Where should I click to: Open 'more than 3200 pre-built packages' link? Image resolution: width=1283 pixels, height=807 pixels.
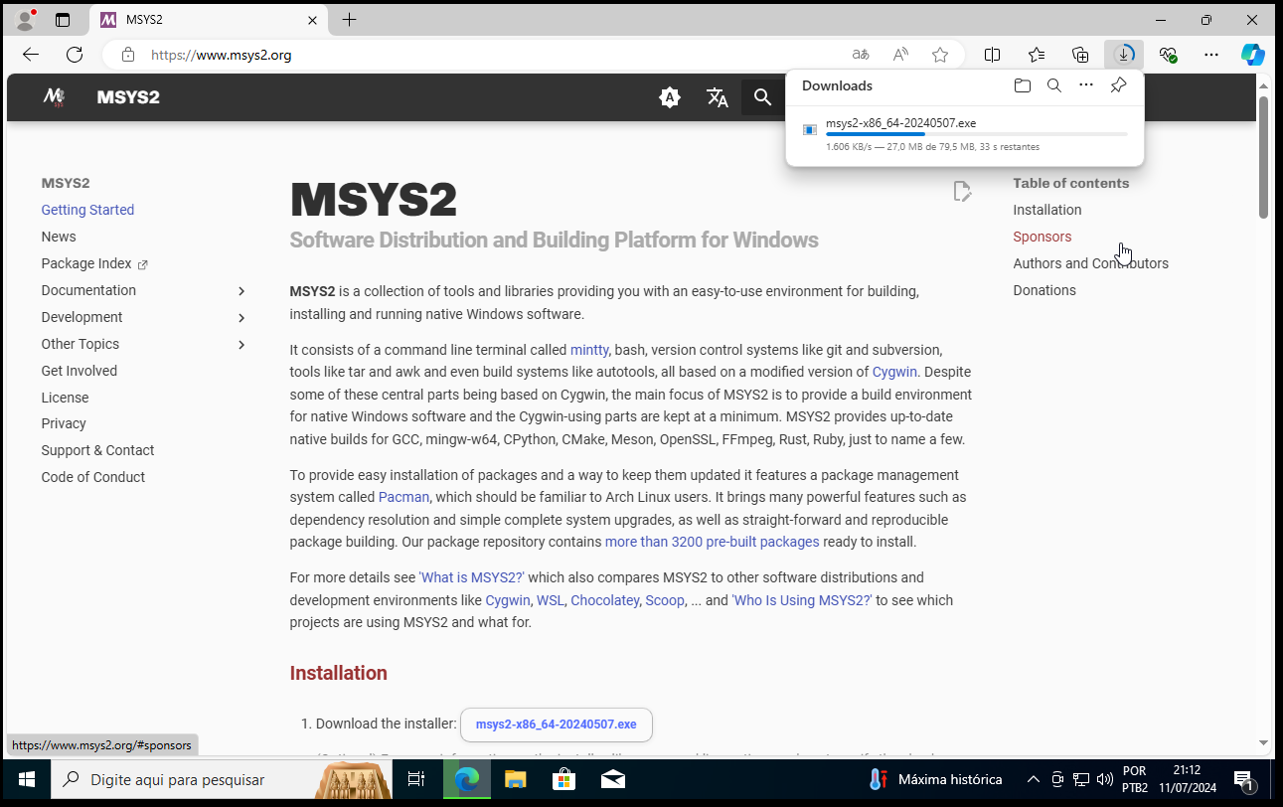pyautogui.click(x=712, y=542)
